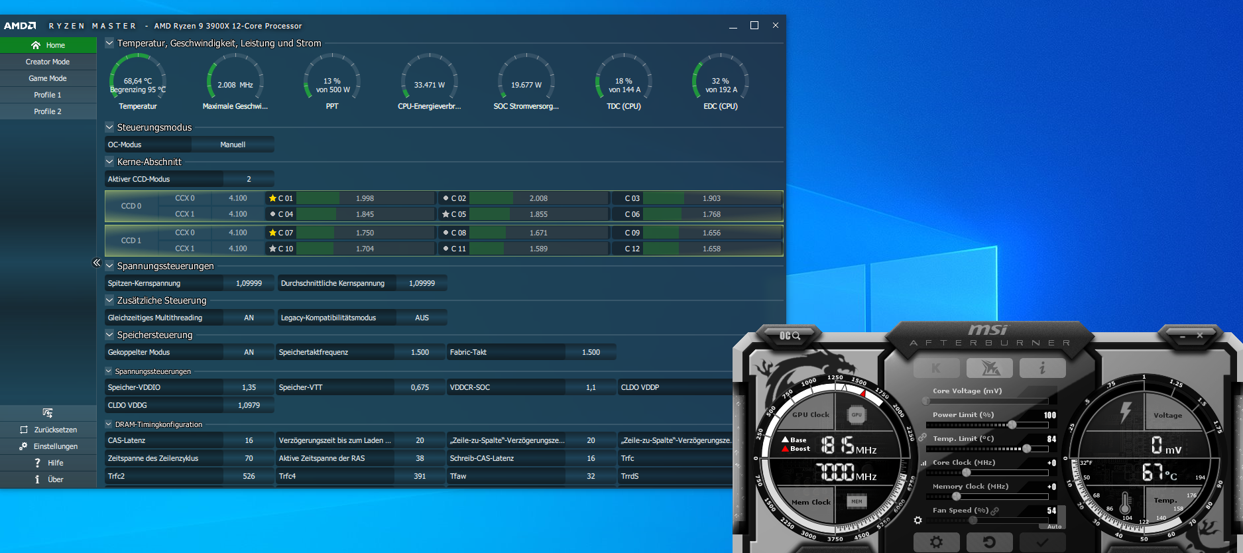1243x553 pixels.
Task: Start Kombustor with the jet icon in Afterburner
Action: click(x=989, y=368)
